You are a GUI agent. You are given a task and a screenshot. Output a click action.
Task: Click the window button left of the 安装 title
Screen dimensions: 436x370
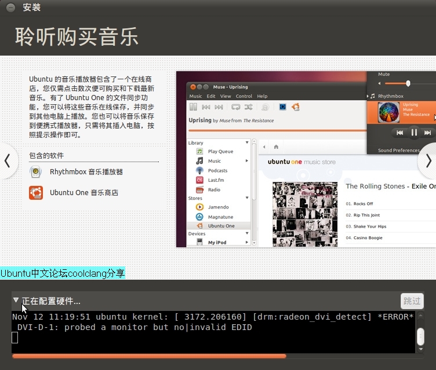coord(10,8)
